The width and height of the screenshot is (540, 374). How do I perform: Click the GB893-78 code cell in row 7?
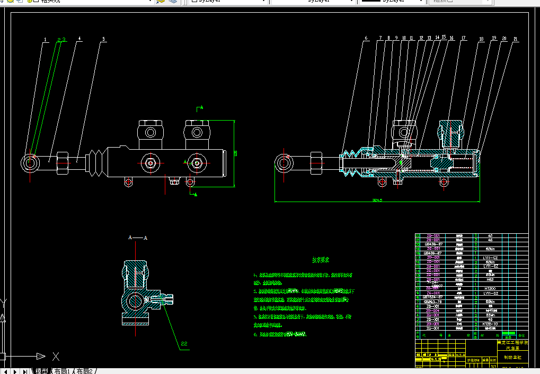(x=432, y=302)
